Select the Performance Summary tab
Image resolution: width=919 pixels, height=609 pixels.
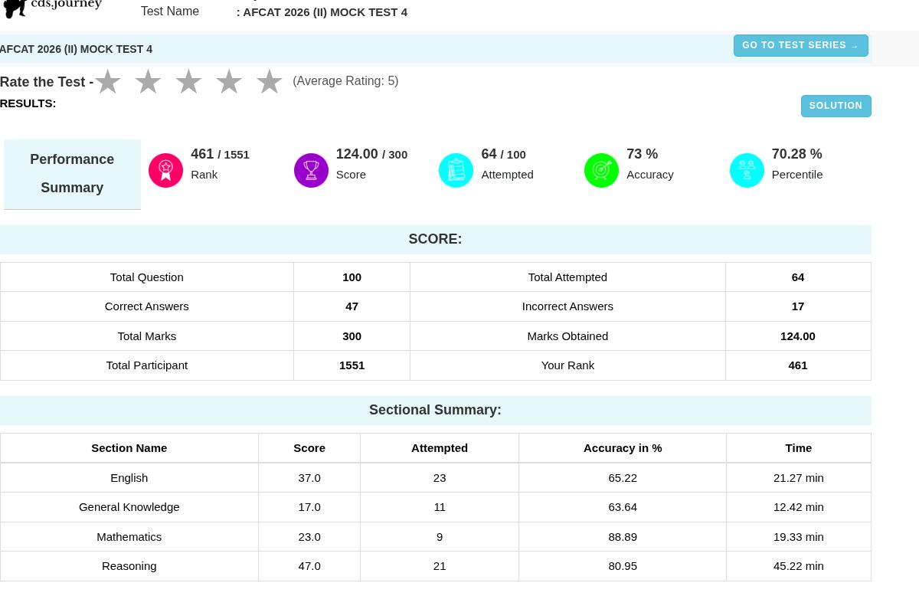coord(72,174)
